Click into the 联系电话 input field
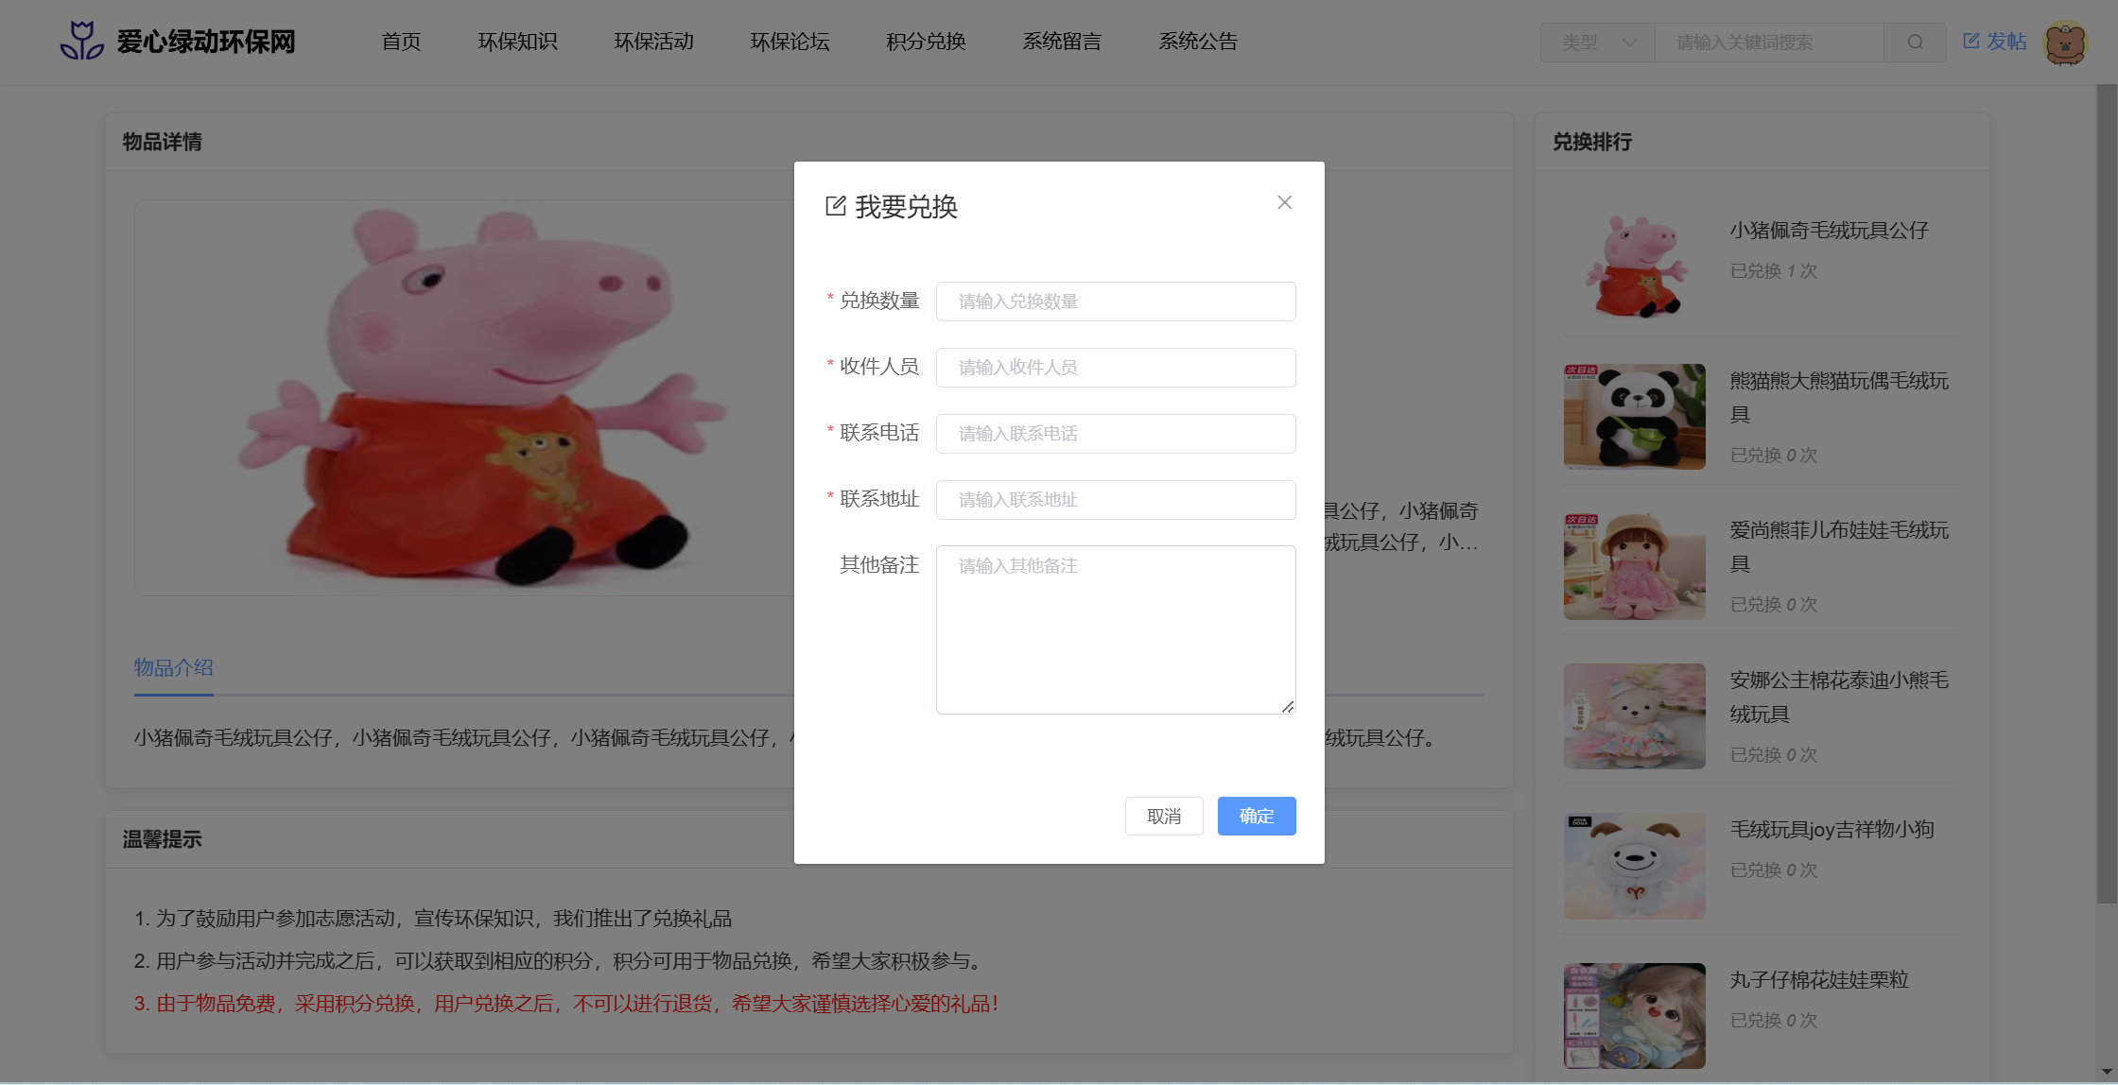The width and height of the screenshot is (2118, 1085). pos(1116,434)
